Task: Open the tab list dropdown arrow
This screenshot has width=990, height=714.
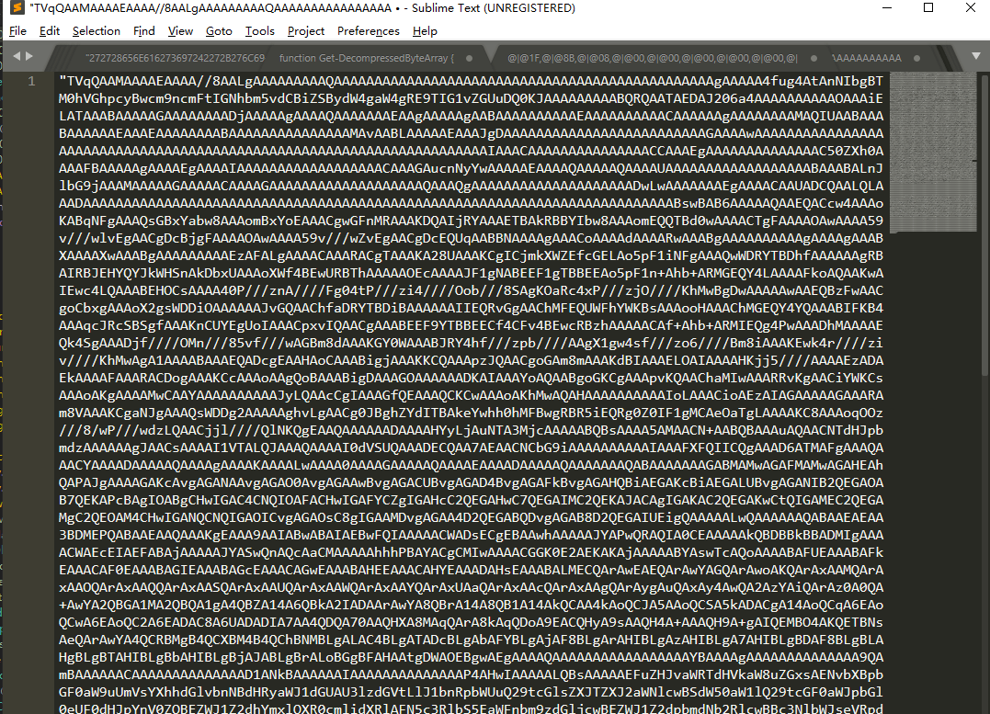Action: point(976,56)
